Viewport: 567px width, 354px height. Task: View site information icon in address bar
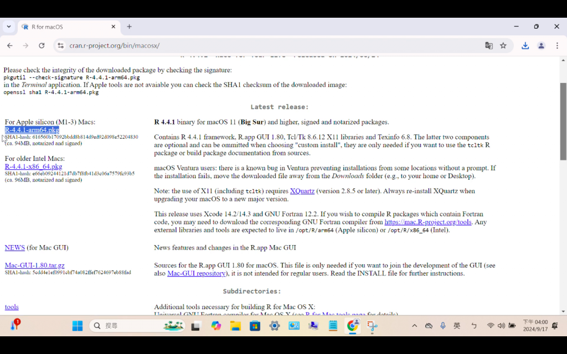click(x=61, y=45)
